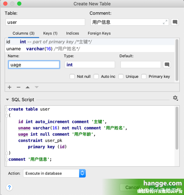The height and width of the screenshot is (195, 184).
Task: Tick the Unique checkbox
Action: pyautogui.click(x=121, y=76)
